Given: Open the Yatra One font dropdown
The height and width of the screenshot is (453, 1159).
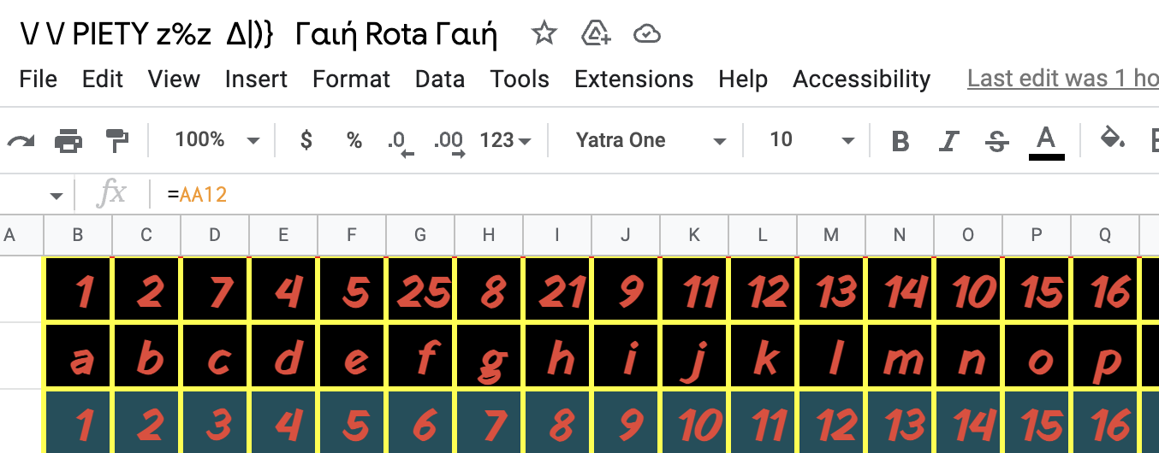Looking at the screenshot, I should 651,140.
